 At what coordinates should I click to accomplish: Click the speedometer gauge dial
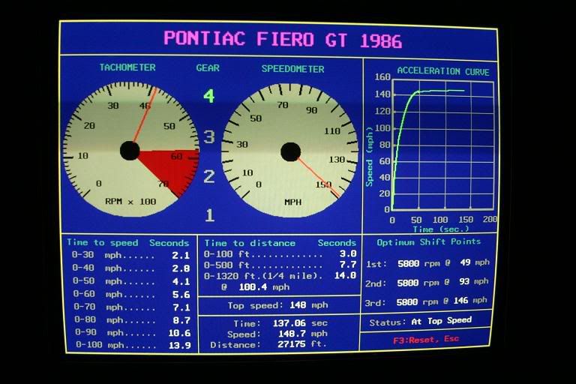click(x=290, y=151)
